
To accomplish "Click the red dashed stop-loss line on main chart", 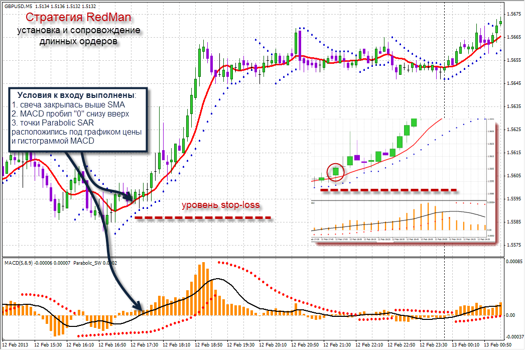I will (203, 218).
